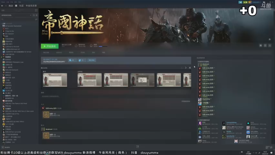This screenshot has width=275, height=155.
Task: Click the green 开始游戏 play button
Action: click(x=49, y=46)
